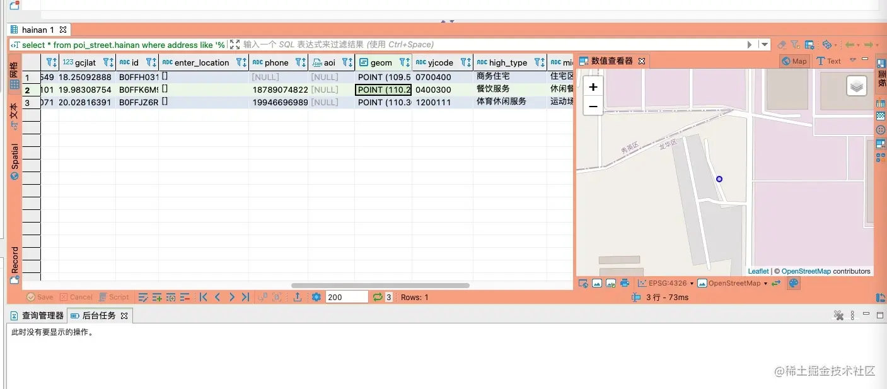Click the phone cell 18789074822
This screenshot has width=887, height=389.
[x=279, y=90]
